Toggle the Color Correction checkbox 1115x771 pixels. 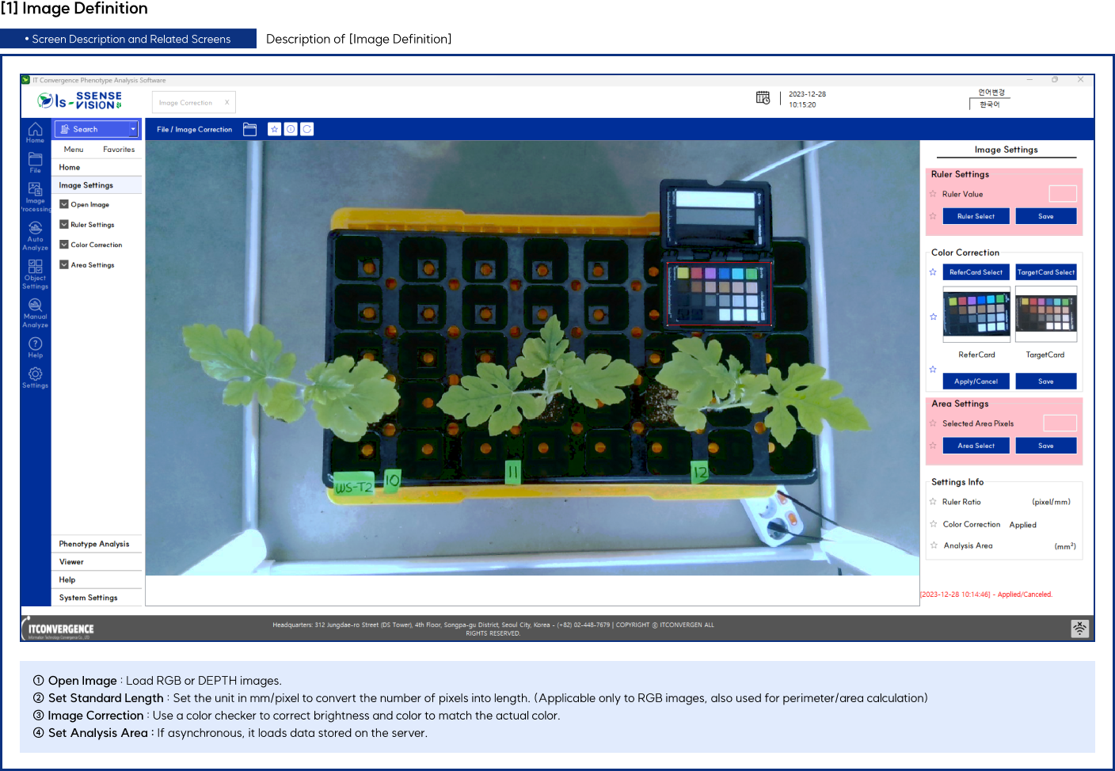(64, 245)
